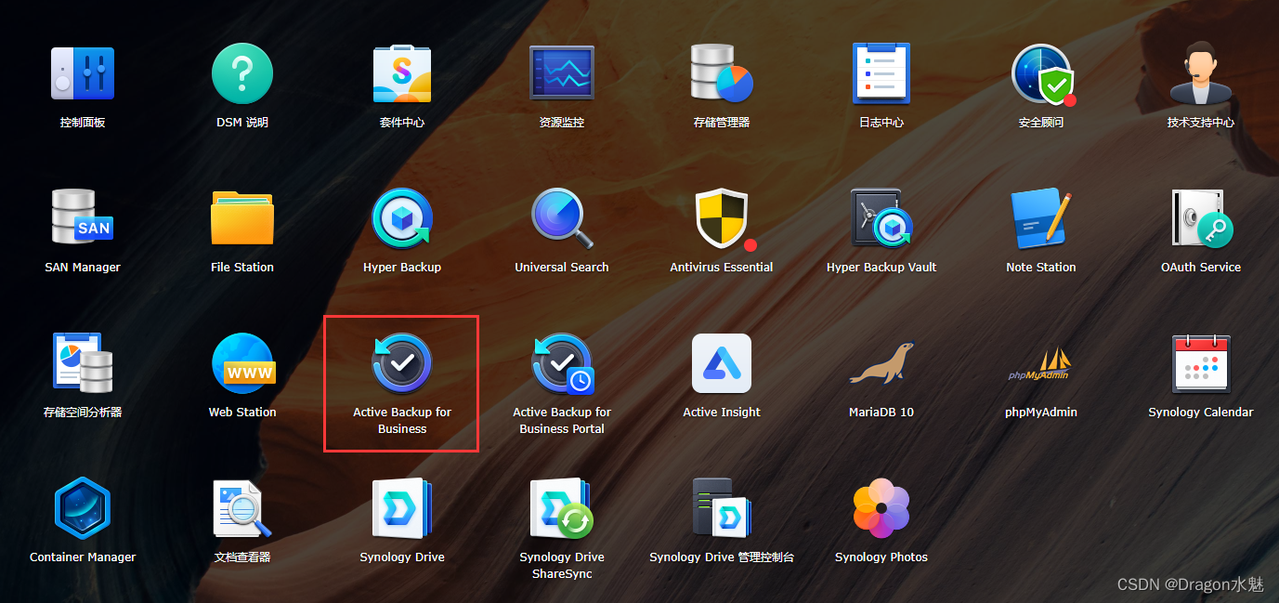Viewport: 1279px width, 603px height.
Task: Open DSM 说明 help icon
Action: (x=242, y=73)
